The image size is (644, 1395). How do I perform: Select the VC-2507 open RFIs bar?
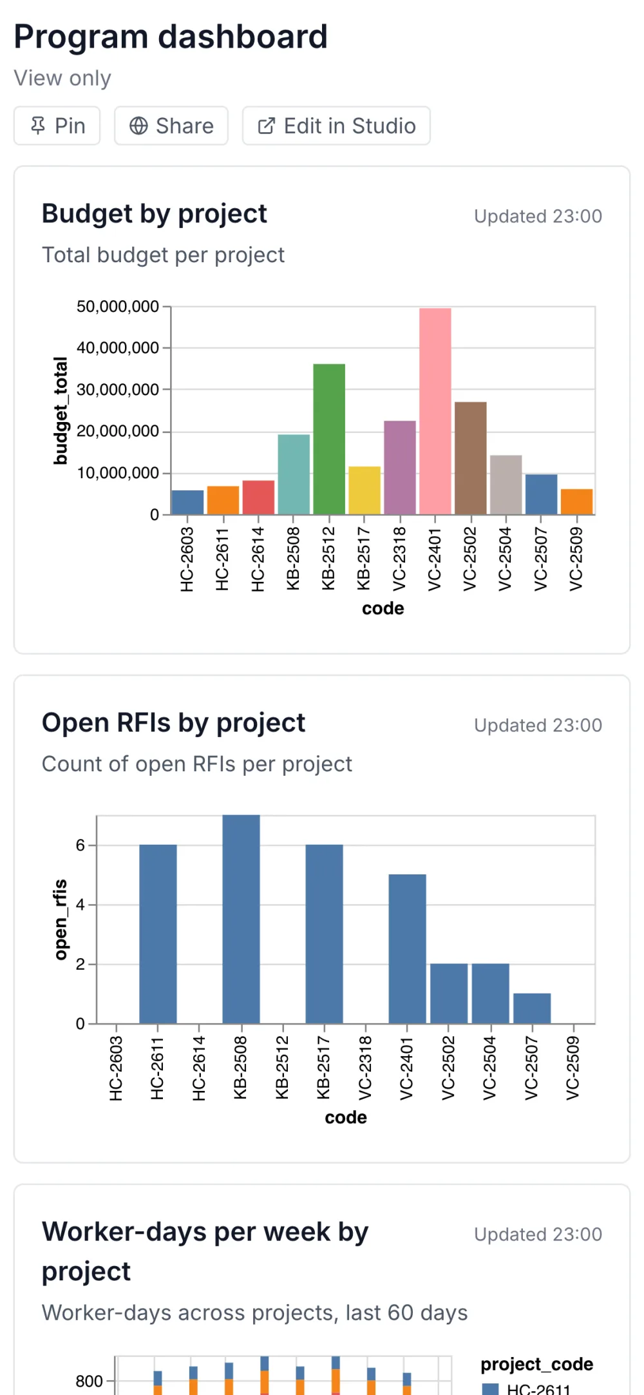pyautogui.click(x=532, y=1008)
